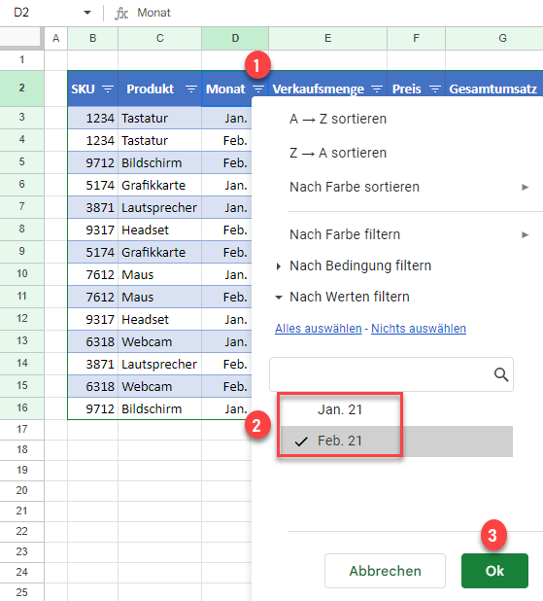
Task: Click Bildschirm cell in row 5
Action: click(159, 163)
